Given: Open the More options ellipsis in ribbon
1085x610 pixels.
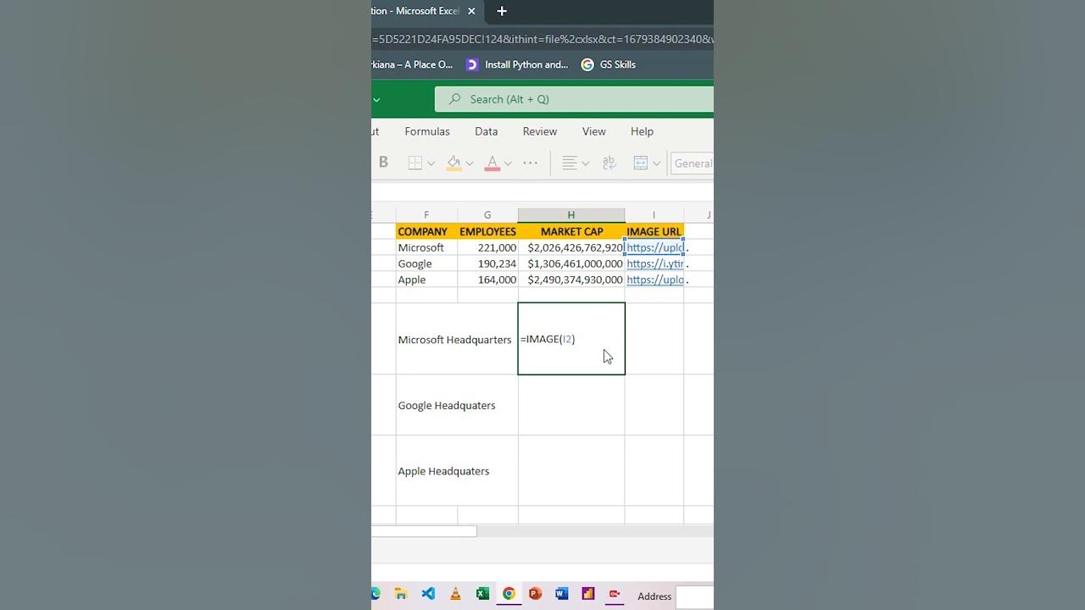Looking at the screenshot, I should pos(531,163).
